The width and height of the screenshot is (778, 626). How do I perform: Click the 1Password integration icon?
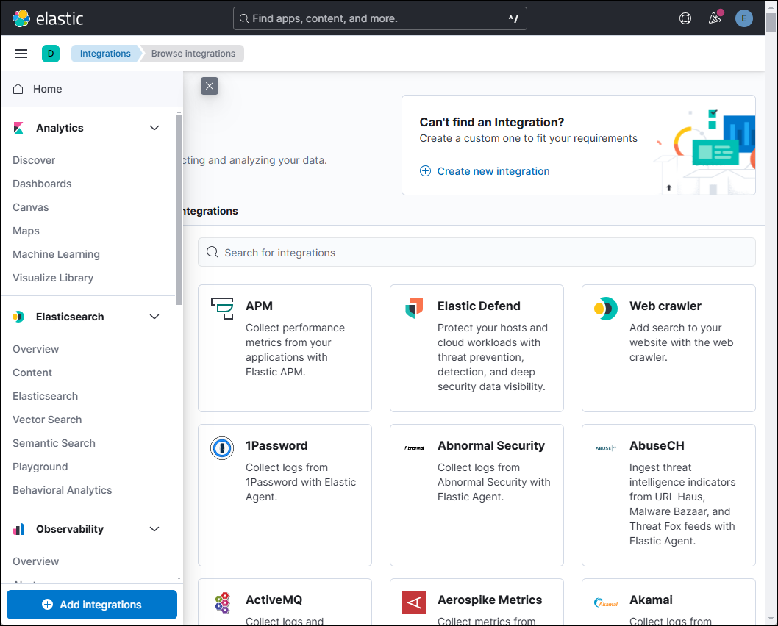221,447
